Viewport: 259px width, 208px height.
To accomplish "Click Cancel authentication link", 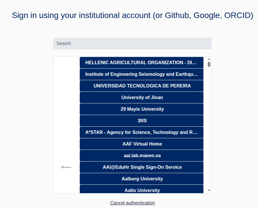I will coord(132,203).
